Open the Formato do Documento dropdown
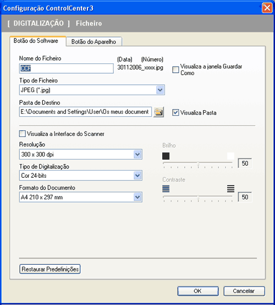 click(137, 197)
